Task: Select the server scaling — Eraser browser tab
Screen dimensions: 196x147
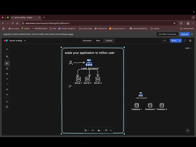Action: 25,17
